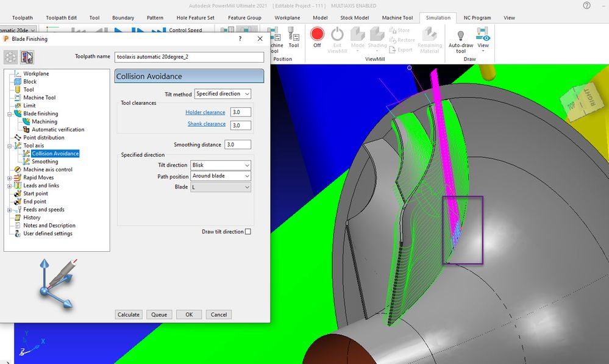Open the Path position dropdown
Screen dimensions: 609x364
(x=221, y=176)
